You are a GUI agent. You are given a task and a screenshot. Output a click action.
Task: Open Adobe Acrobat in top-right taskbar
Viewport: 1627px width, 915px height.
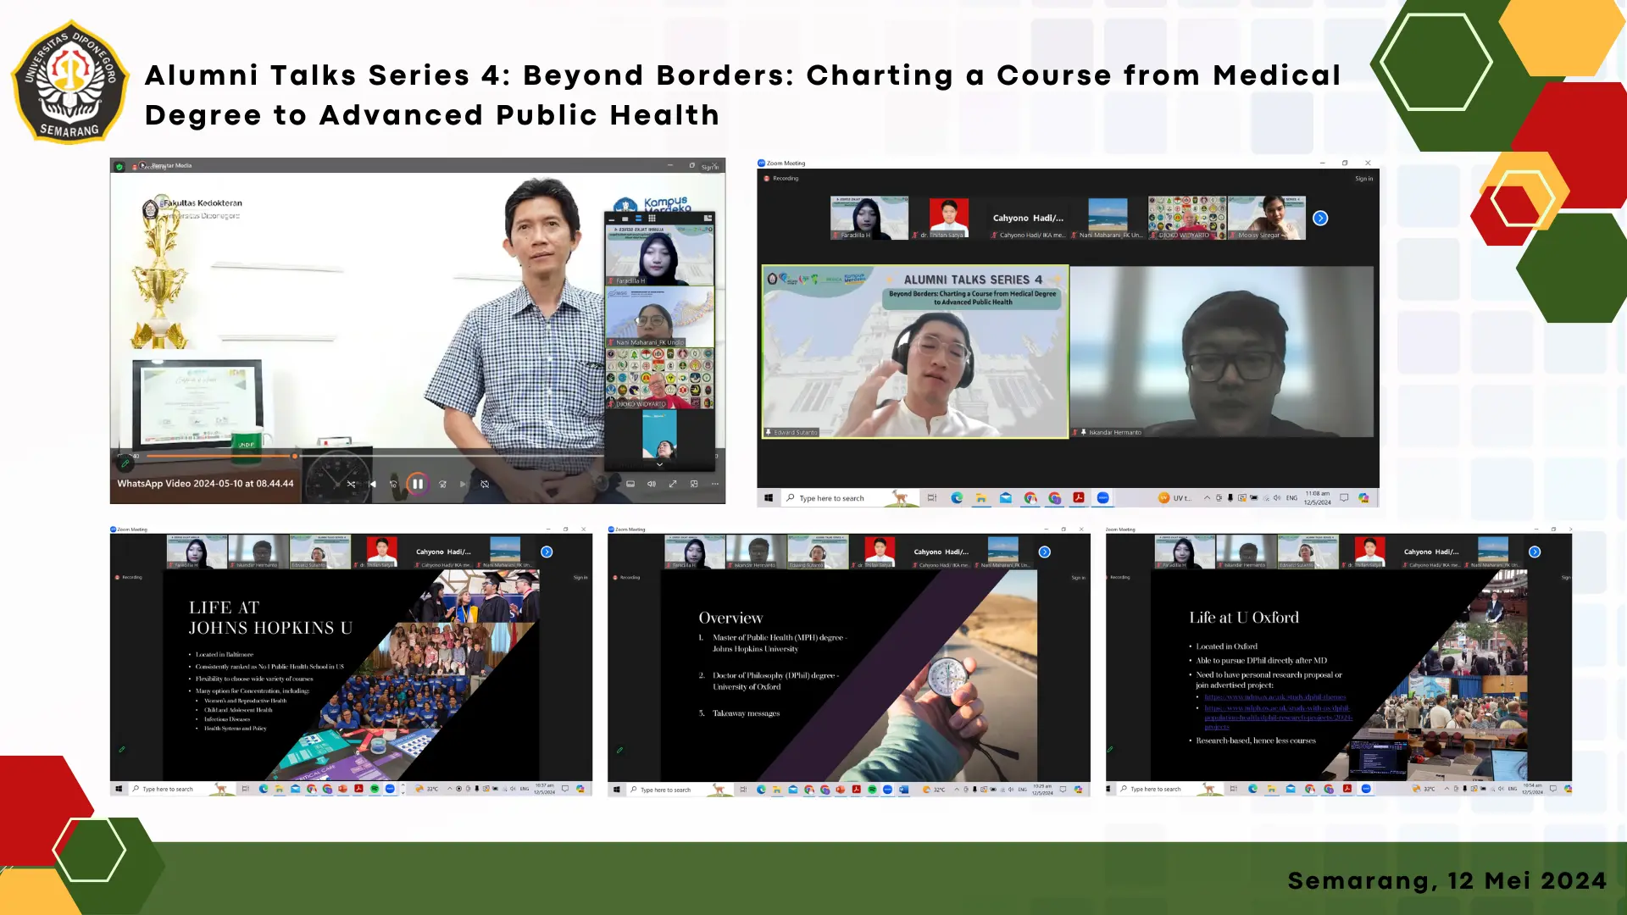(x=1079, y=498)
